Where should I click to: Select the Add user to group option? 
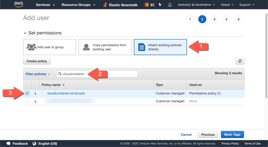click(49, 47)
